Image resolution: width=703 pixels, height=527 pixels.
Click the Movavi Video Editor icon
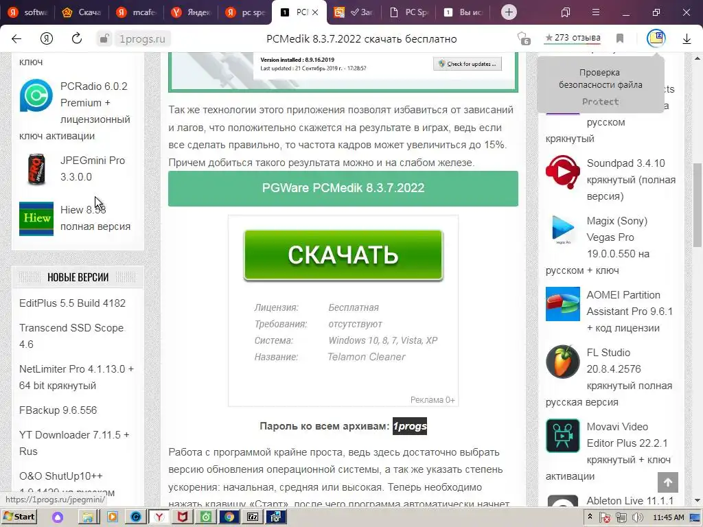[563, 436]
